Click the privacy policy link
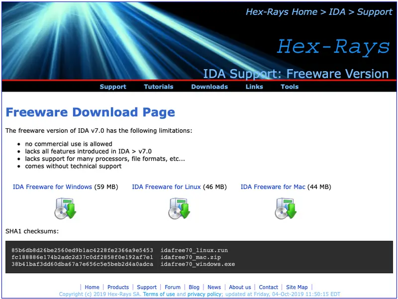The width and height of the screenshot is (398, 299). pyautogui.click(x=204, y=294)
